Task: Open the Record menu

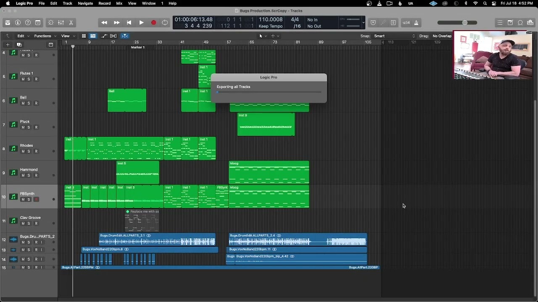Action: point(104,3)
